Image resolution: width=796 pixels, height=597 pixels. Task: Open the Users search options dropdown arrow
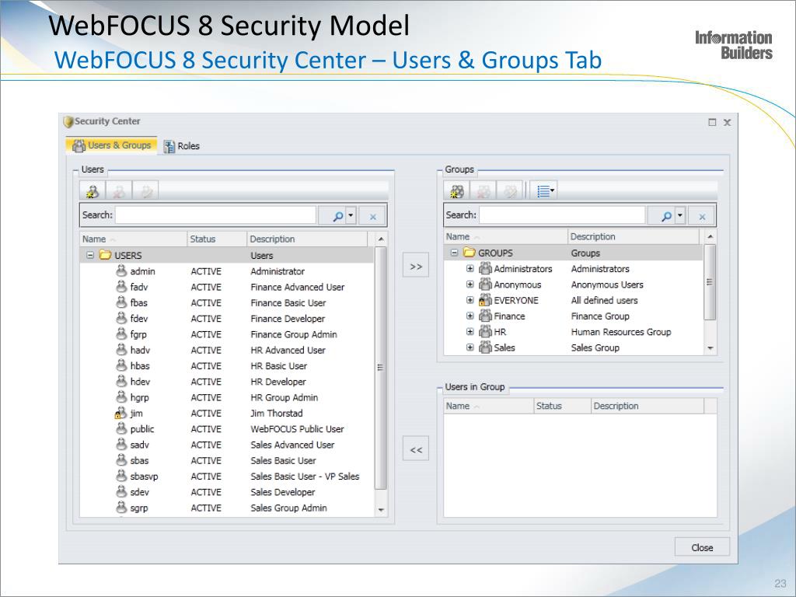(x=351, y=215)
